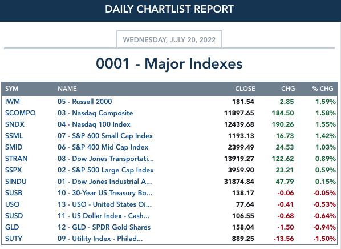341x249 pixels.
Task: Sort table by % CHG header
Action: (x=323, y=89)
